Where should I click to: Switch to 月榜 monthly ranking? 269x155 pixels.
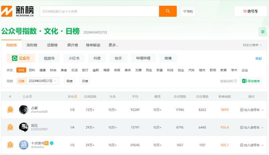[85, 81]
